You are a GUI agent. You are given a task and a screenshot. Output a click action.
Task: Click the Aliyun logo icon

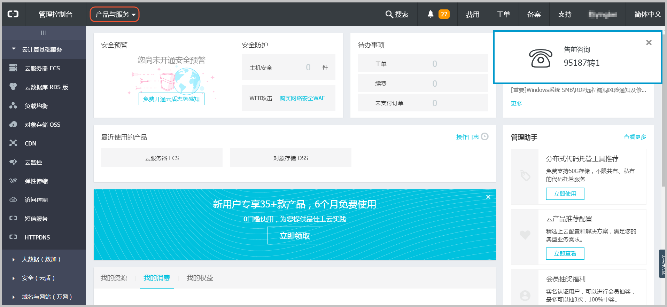coord(13,14)
